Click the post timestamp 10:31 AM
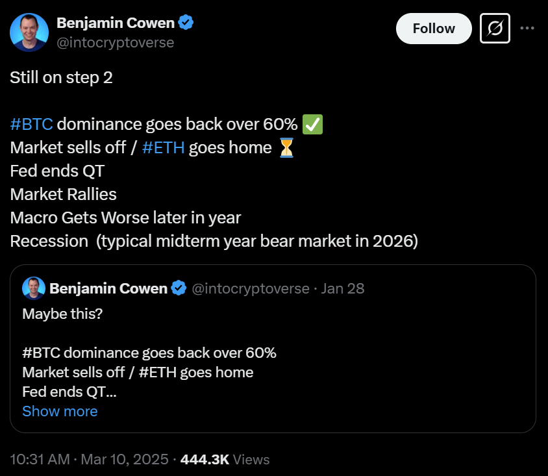The image size is (548, 476). tap(40, 458)
